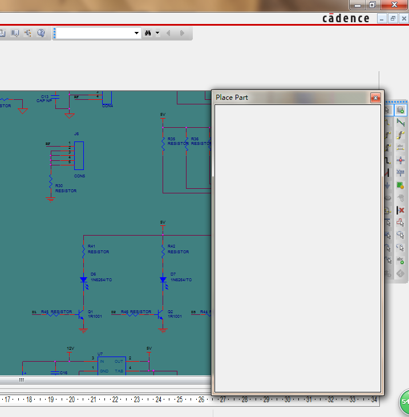Viewport: 409px width, 417px height.
Task: Open the arrow menu beside the binoculars
Action: pos(157,33)
